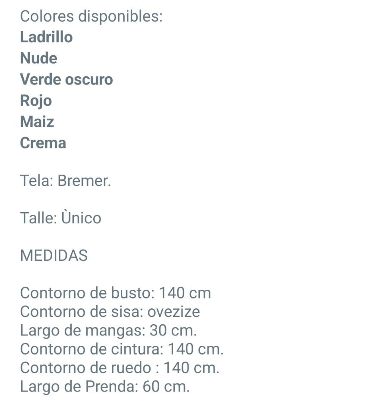Click the bold 'Nude' color name
This screenshot has height=414, width=381.
point(38,58)
